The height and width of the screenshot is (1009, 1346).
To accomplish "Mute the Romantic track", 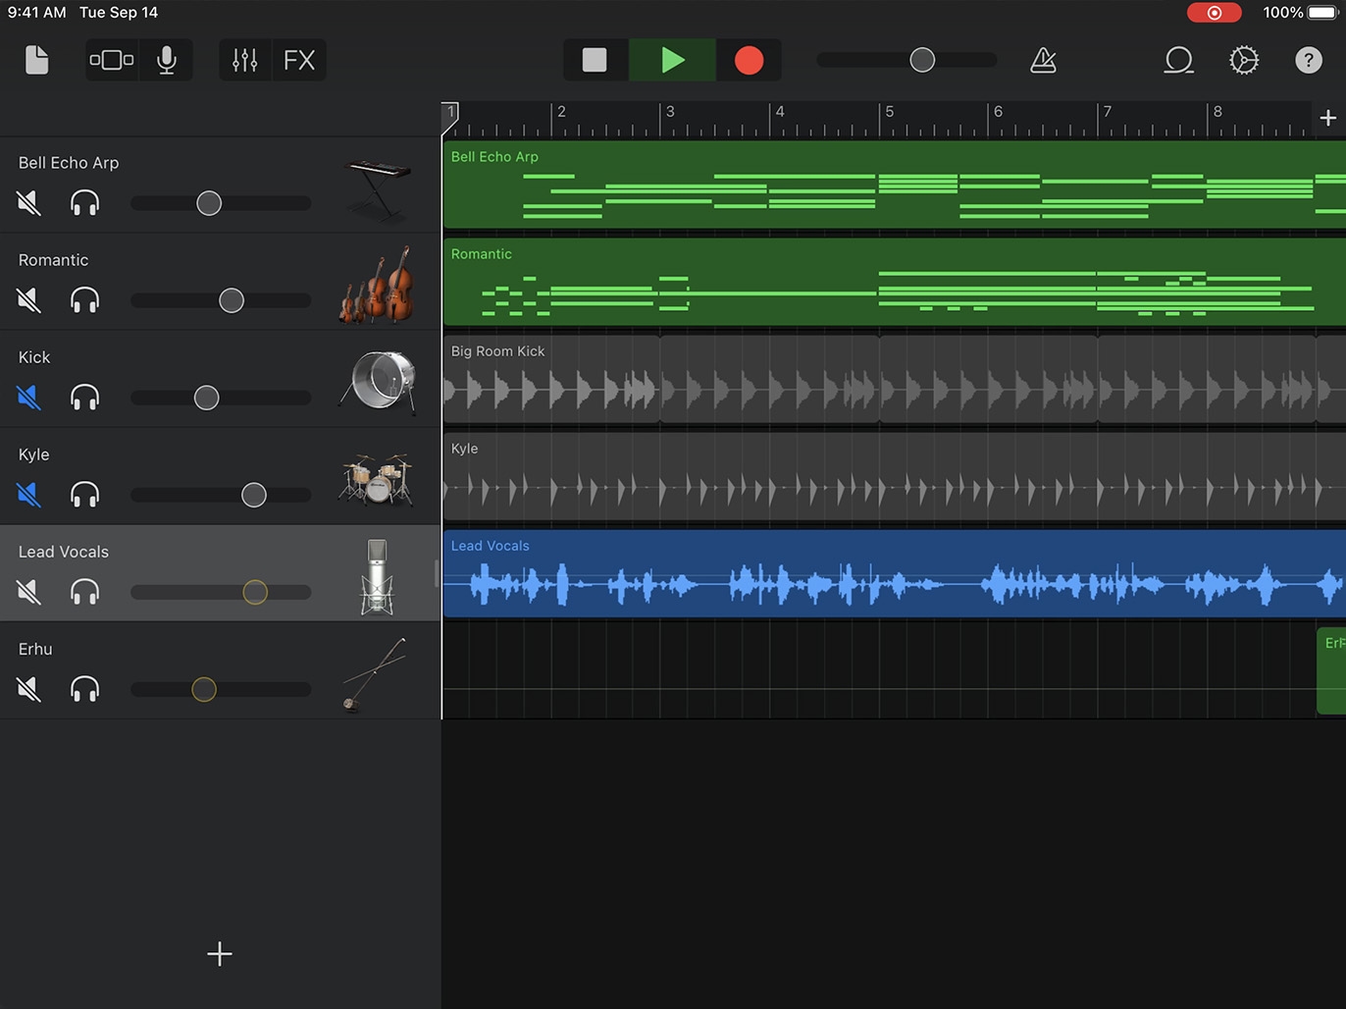I will (29, 300).
